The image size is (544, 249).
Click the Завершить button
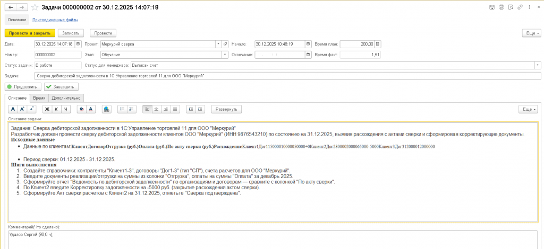62,87
